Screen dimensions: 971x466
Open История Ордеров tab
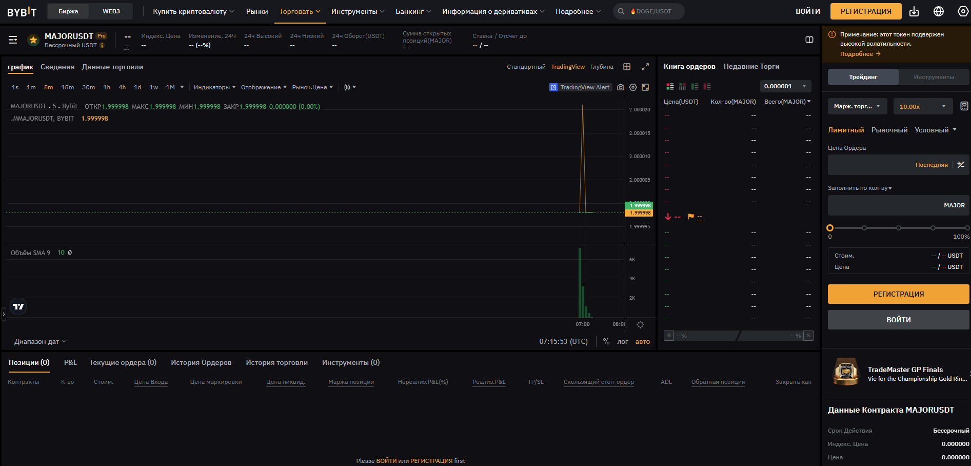point(201,362)
